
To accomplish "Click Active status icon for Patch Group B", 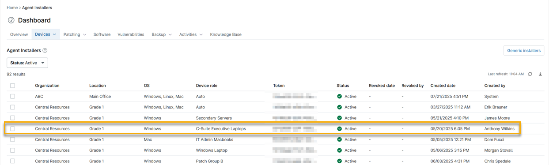I will (x=339, y=161).
